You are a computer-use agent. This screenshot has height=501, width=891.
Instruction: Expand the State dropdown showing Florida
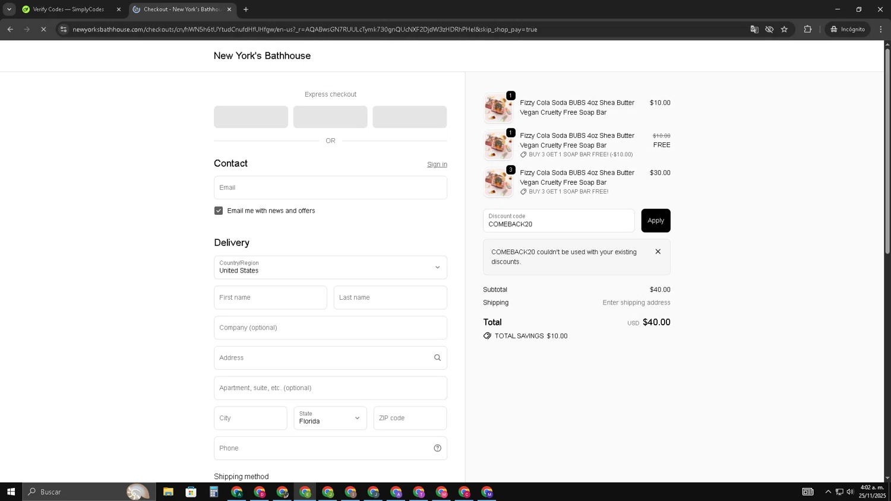tap(330, 418)
